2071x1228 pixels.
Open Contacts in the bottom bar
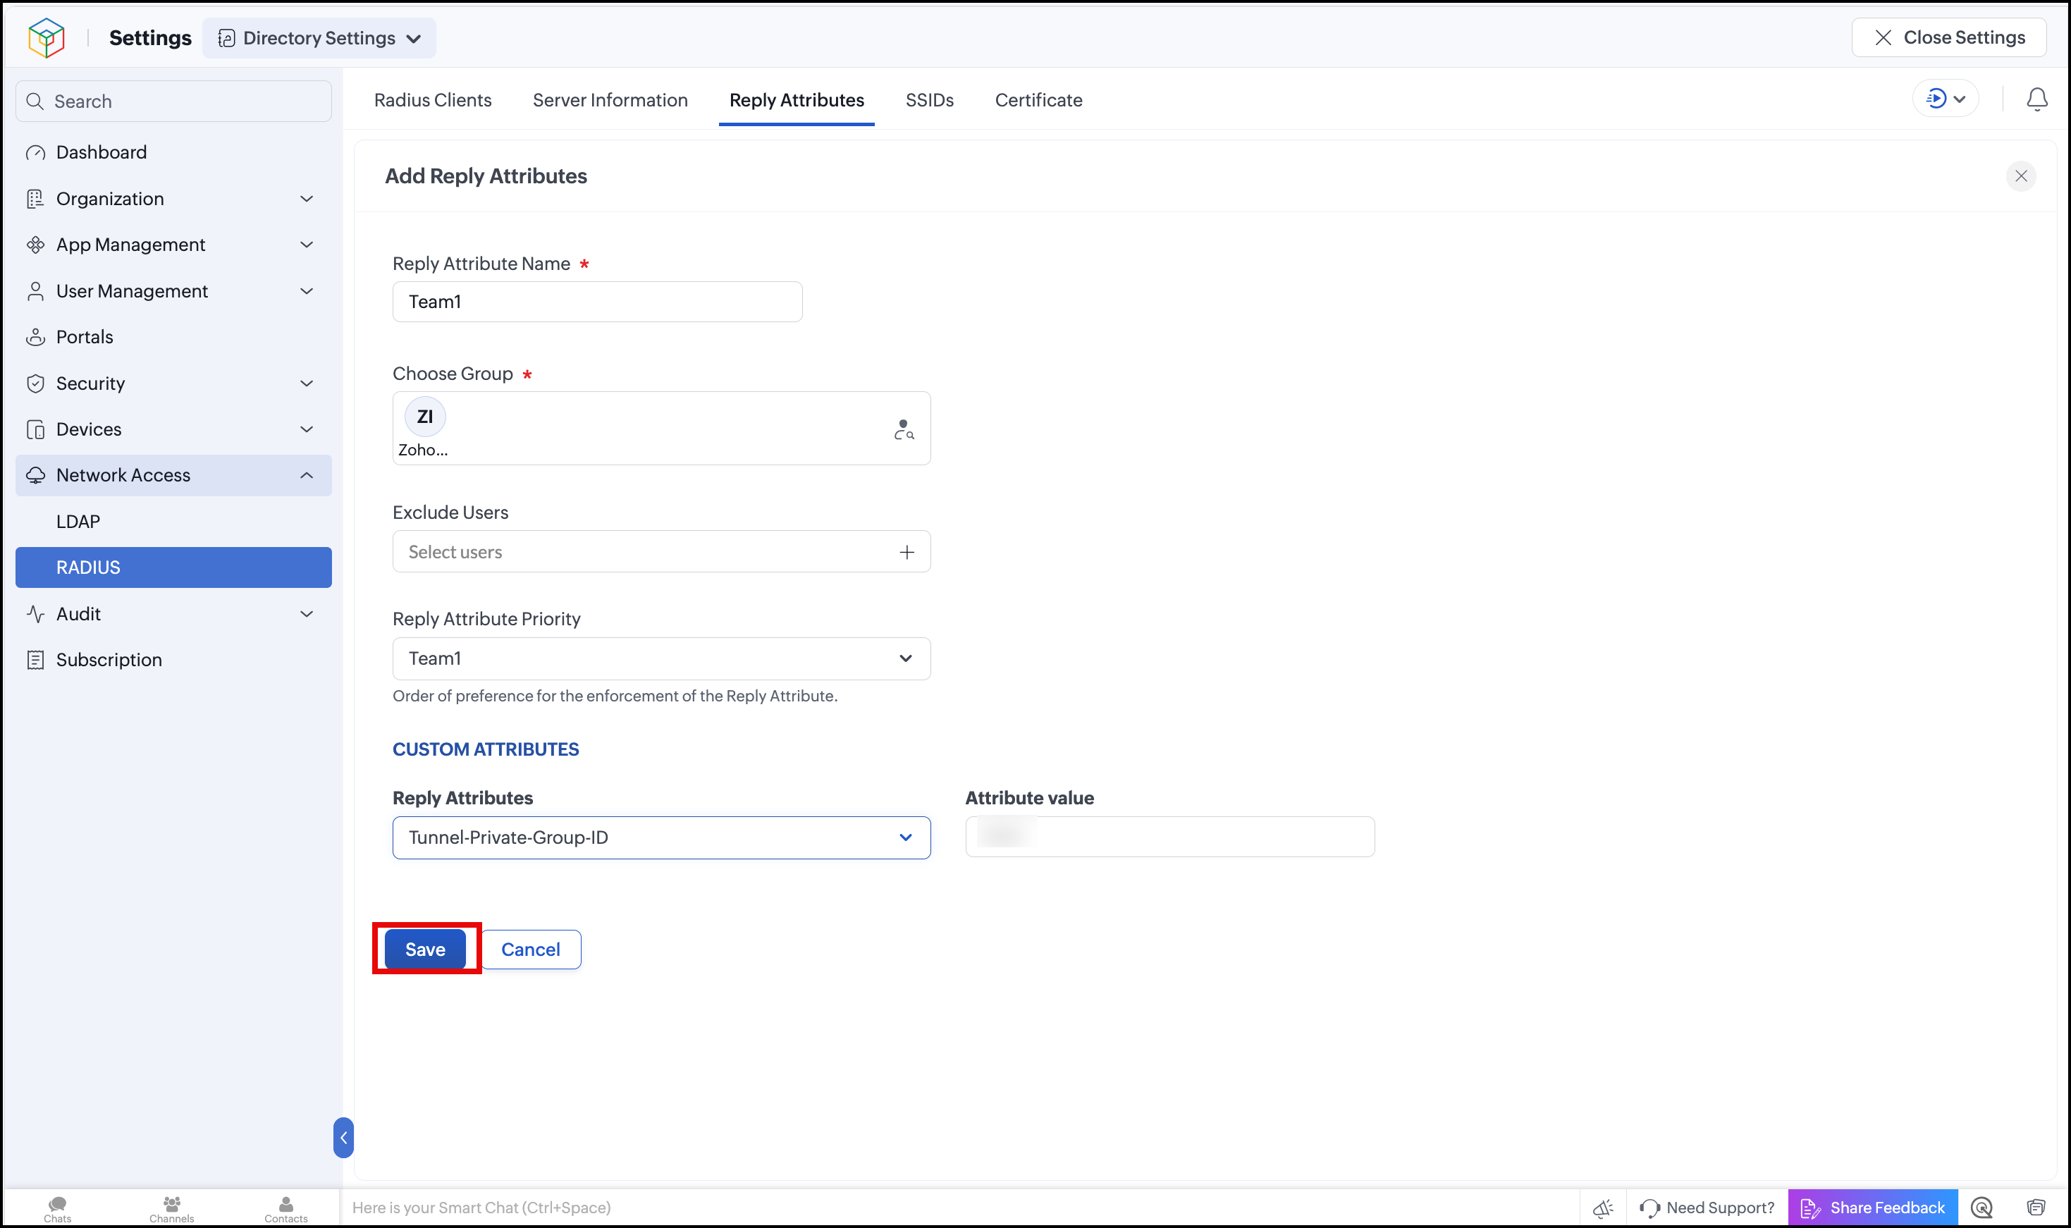(x=285, y=1208)
